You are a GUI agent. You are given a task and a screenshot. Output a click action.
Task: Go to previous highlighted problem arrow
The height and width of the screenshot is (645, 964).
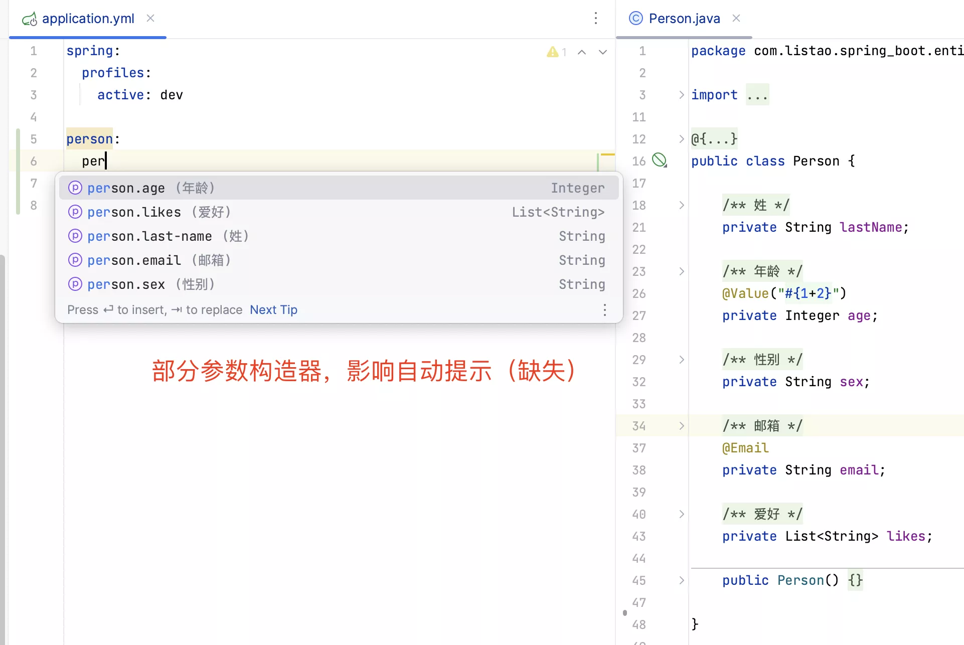[x=582, y=52]
